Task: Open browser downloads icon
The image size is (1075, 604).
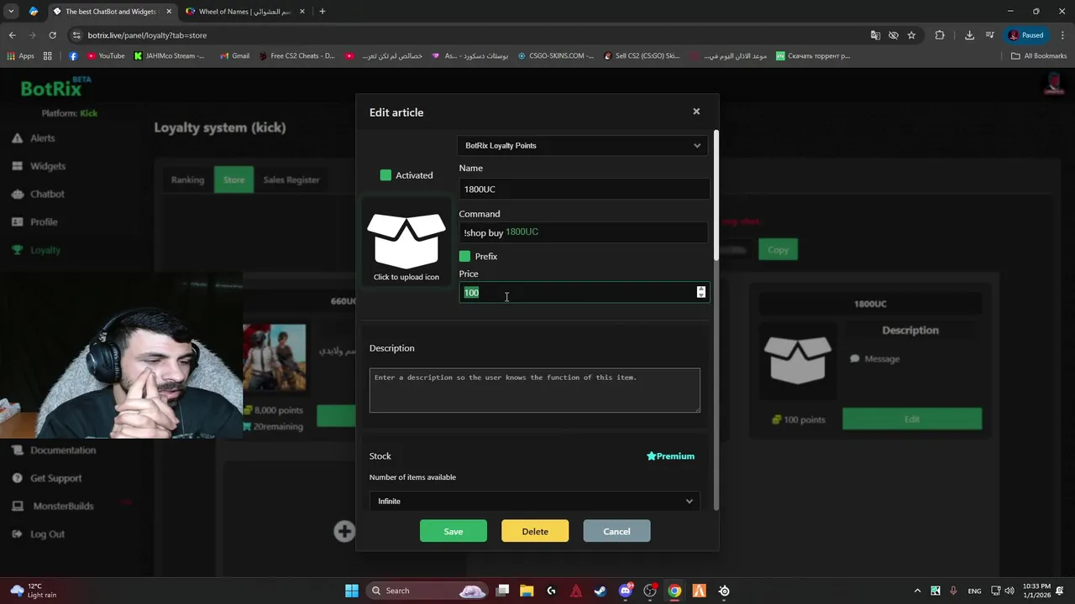Action: (x=969, y=35)
